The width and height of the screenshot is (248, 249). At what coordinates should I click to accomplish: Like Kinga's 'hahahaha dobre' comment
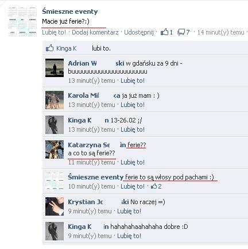(129, 236)
